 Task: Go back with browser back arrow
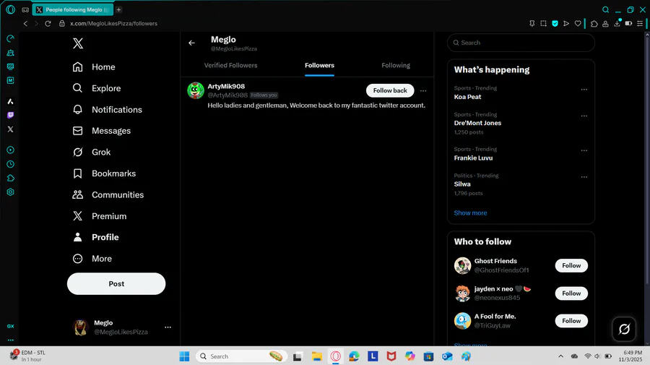(25, 24)
